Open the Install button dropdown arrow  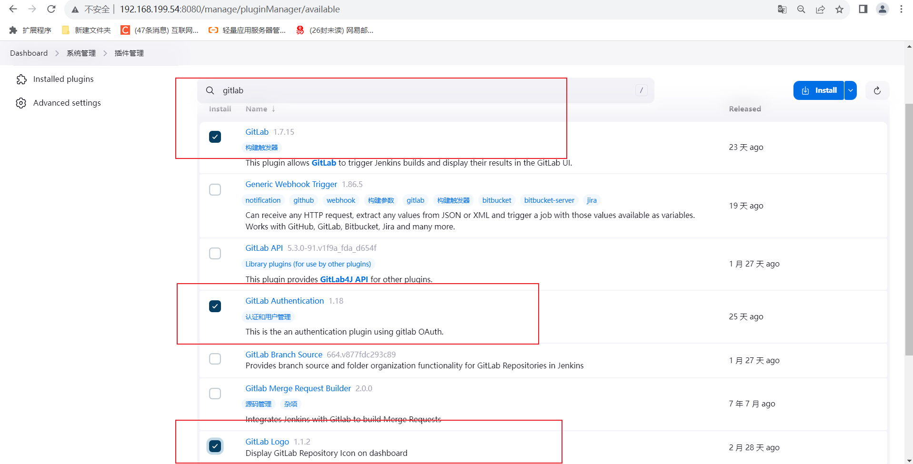click(850, 90)
